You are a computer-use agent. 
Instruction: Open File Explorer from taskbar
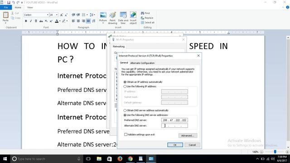tap(99, 159)
